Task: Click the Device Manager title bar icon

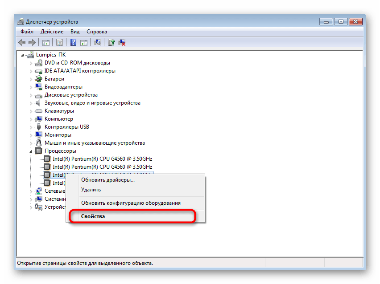Action: pyautogui.click(x=21, y=21)
